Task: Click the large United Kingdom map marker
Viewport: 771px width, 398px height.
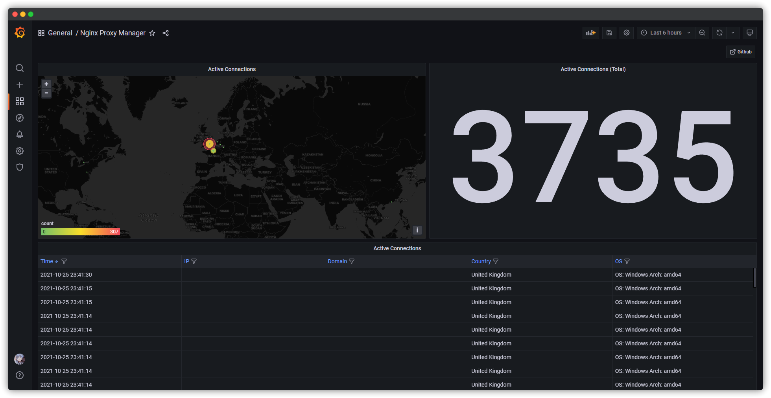Action: click(x=209, y=144)
